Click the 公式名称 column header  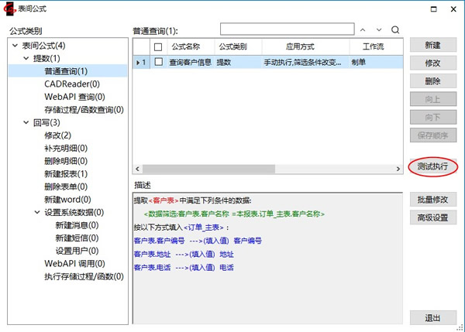click(184, 46)
